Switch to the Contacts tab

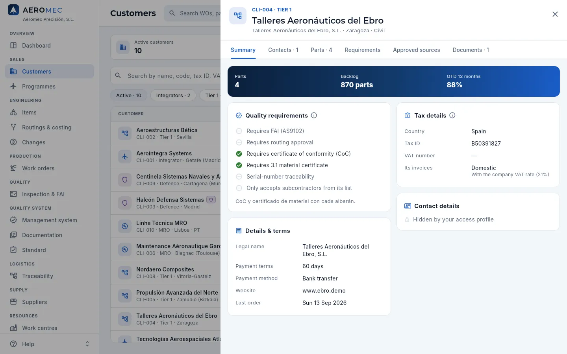(x=283, y=50)
